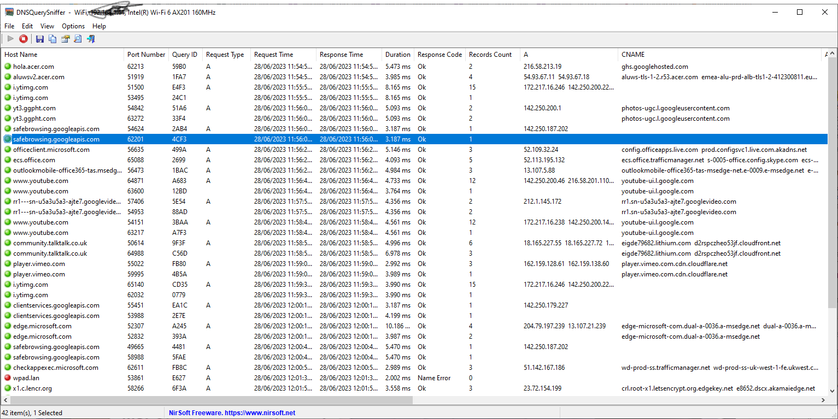Image resolution: width=838 pixels, height=419 pixels.
Task: Click the grey Start Capture play icon
Action: point(10,39)
